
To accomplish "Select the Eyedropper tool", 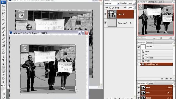I will click(x=3, y=75).
